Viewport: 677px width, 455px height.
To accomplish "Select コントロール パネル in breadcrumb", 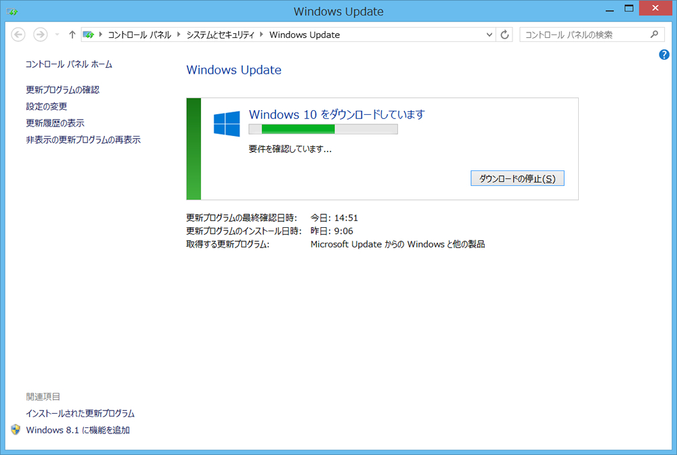I will (x=139, y=35).
